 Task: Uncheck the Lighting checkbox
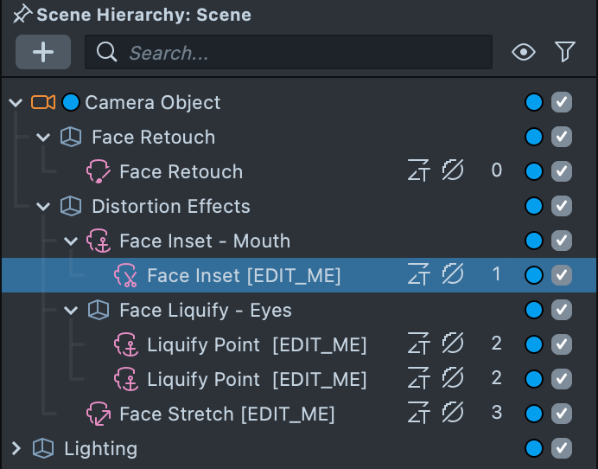(562, 448)
